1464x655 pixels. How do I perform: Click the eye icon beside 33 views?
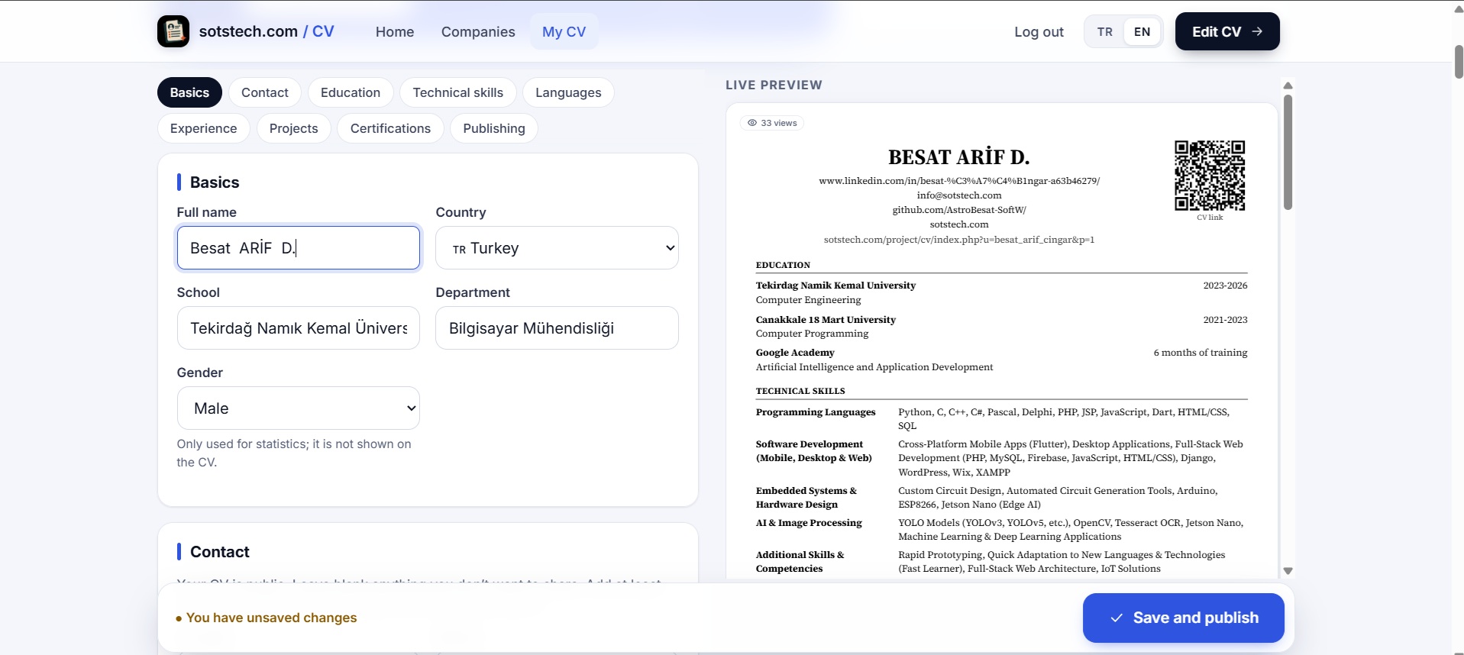pos(752,123)
